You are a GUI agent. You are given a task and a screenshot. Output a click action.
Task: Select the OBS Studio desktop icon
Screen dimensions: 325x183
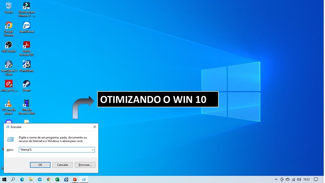9,47
